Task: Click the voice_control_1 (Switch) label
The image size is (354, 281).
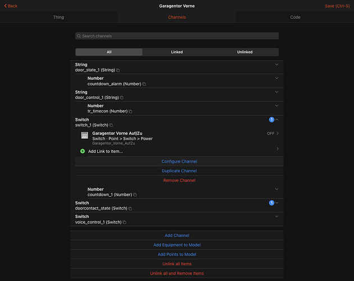Action: click(x=98, y=222)
